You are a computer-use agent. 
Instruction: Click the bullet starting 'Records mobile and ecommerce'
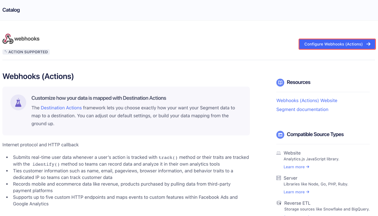point(122,187)
